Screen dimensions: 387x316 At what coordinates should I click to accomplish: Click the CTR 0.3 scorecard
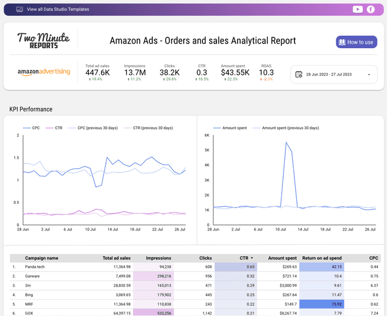pos(202,72)
